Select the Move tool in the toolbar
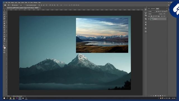The height and width of the screenshot is (101, 179). point(4,10)
